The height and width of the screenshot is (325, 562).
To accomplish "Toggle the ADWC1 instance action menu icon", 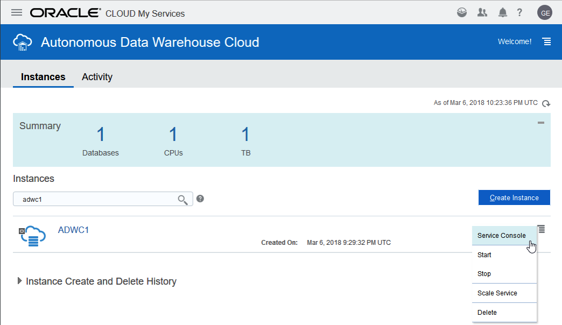I will [541, 229].
